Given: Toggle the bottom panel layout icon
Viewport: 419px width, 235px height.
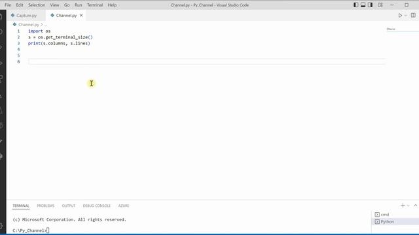Looking at the screenshot, I should pyautogui.click(x=363, y=5).
